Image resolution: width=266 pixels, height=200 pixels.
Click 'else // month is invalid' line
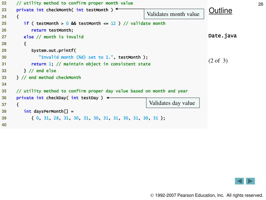(54, 37)
